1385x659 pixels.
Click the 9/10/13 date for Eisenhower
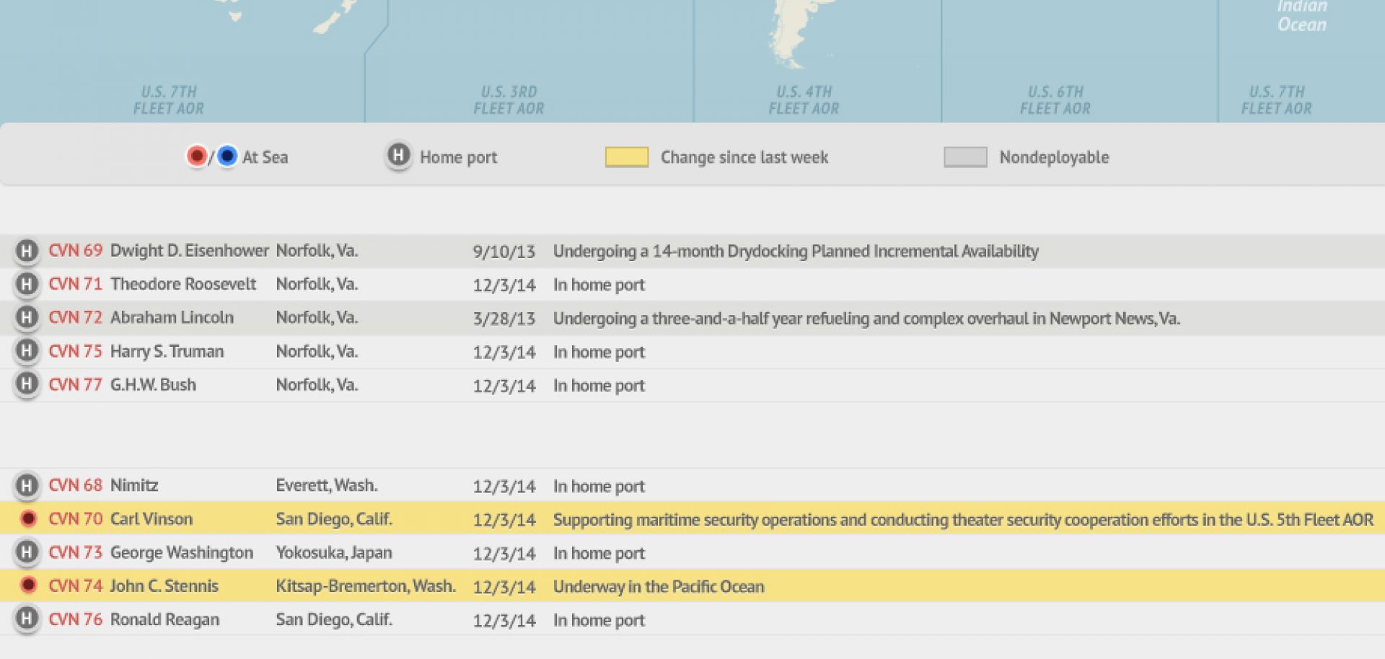pos(504,252)
